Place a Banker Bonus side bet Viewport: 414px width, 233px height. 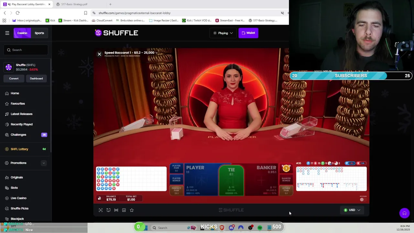pos(286,179)
